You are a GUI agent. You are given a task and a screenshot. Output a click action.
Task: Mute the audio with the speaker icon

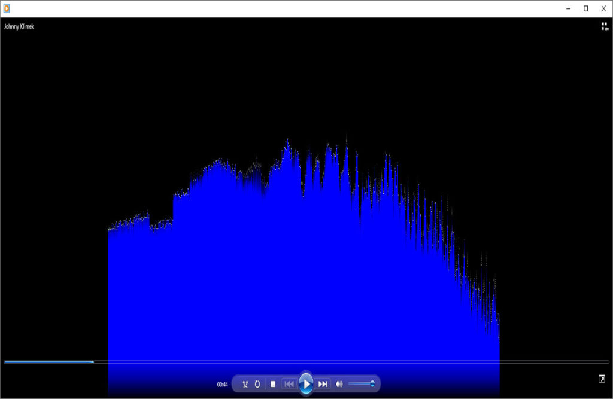tap(339, 384)
